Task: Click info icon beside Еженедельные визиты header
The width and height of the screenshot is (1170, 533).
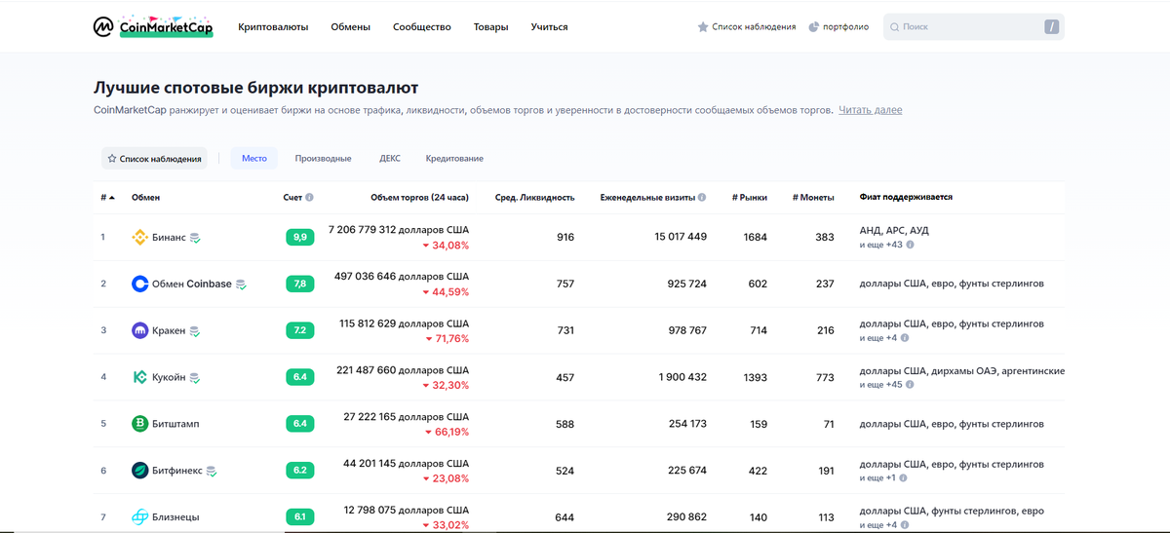Action: (x=702, y=197)
